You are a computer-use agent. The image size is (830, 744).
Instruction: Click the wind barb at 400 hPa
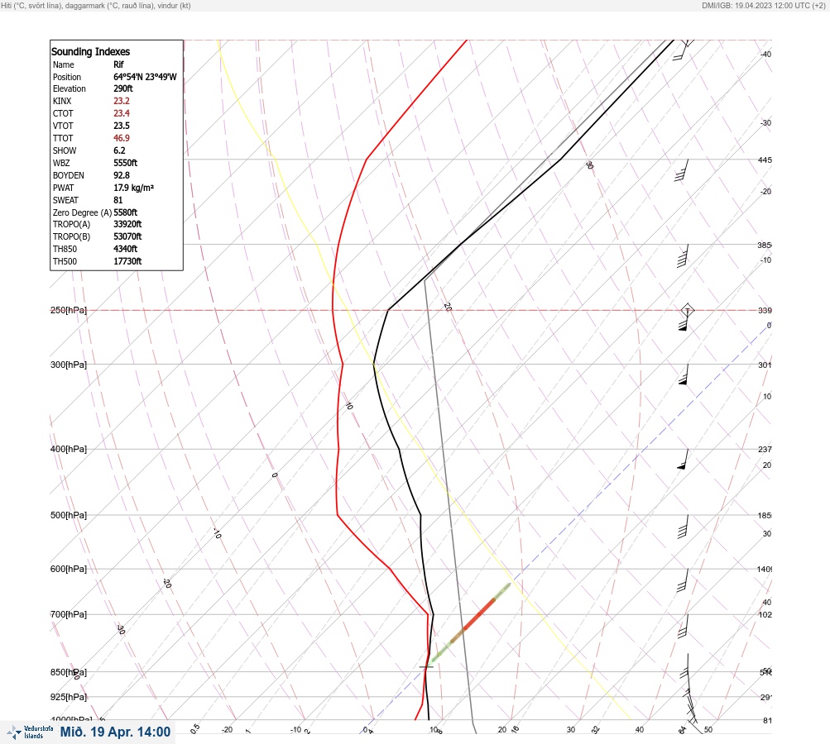pos(683,460)
